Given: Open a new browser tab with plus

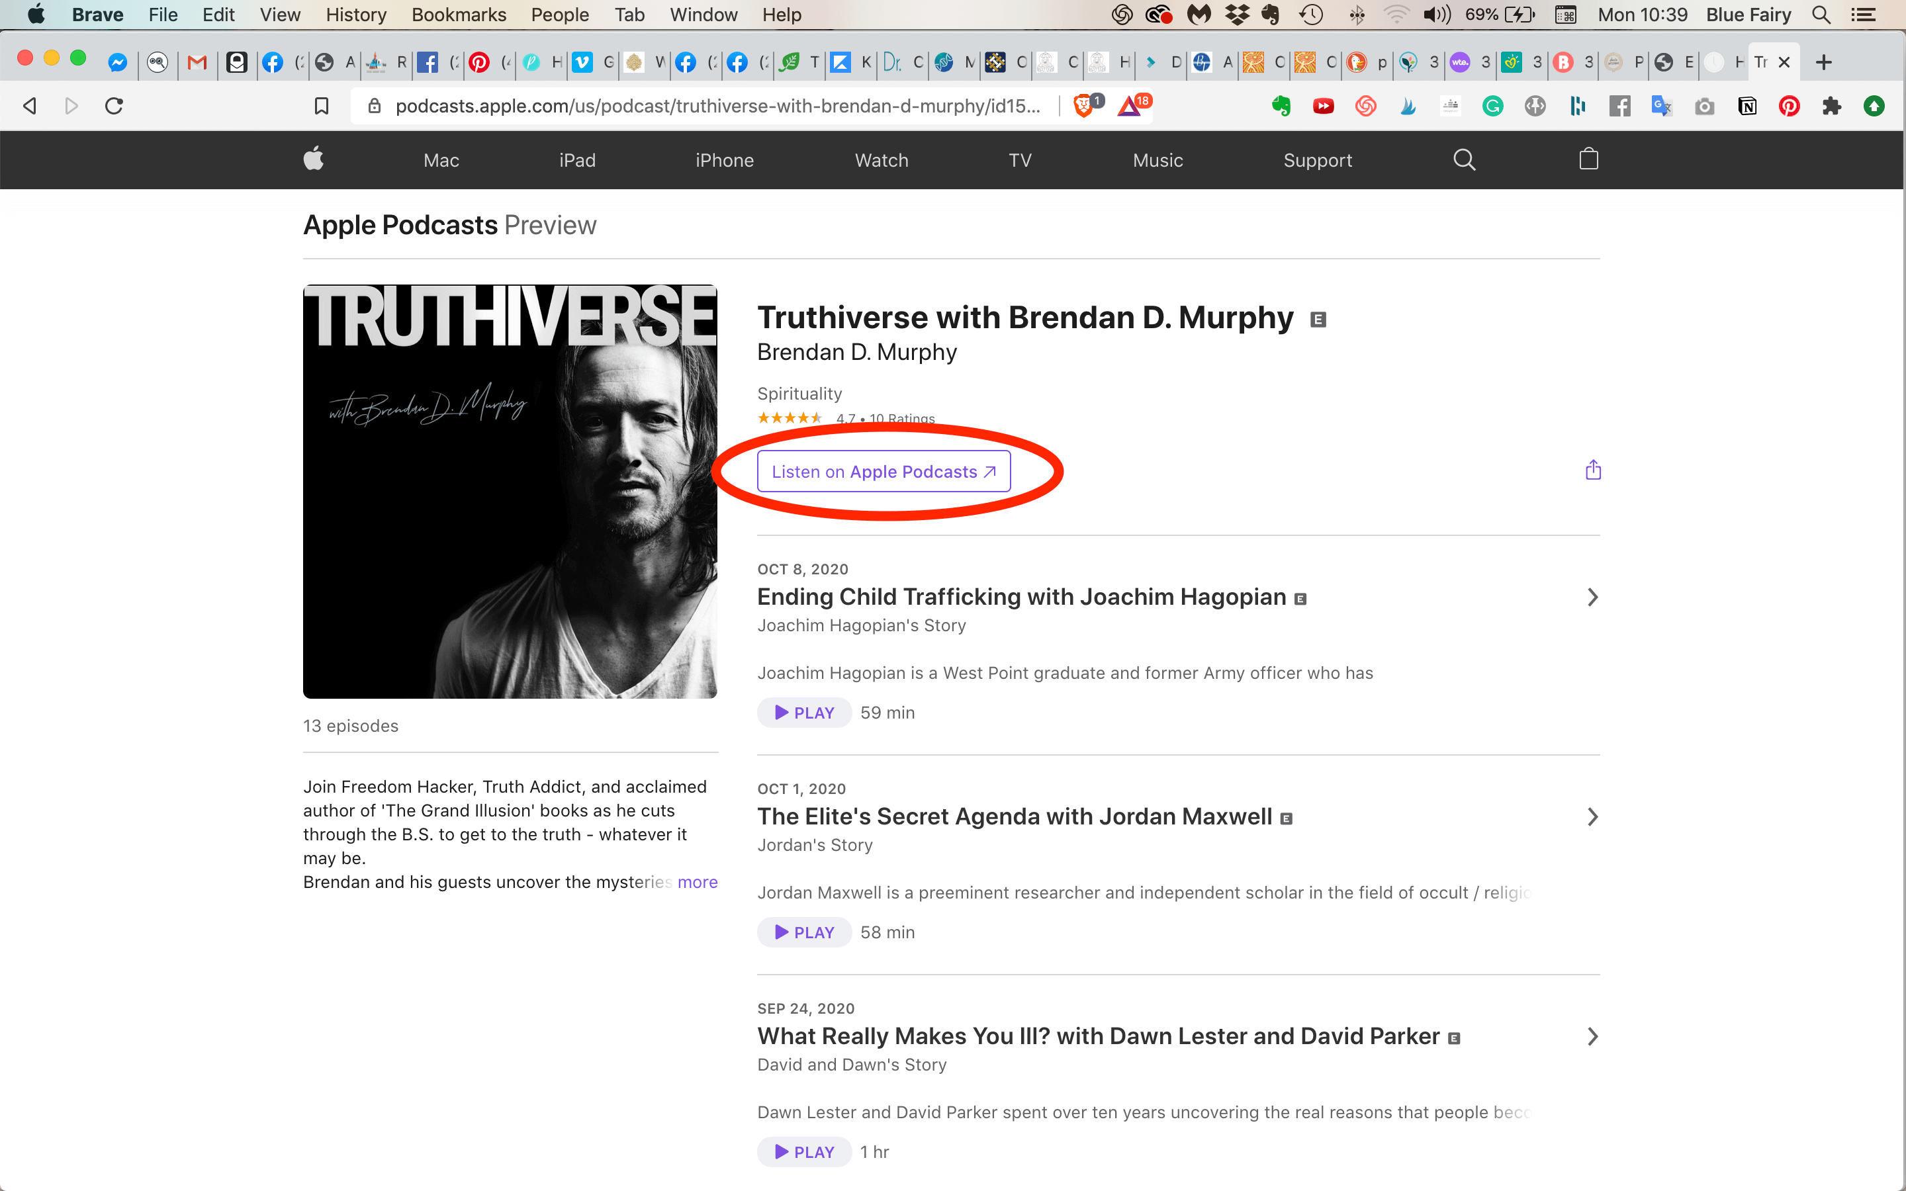Looking at the screenshot, I should click(1823, 62).
